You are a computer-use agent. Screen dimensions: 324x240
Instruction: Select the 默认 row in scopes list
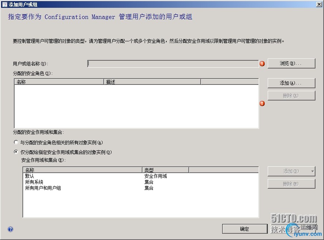[x=141, y=176]
